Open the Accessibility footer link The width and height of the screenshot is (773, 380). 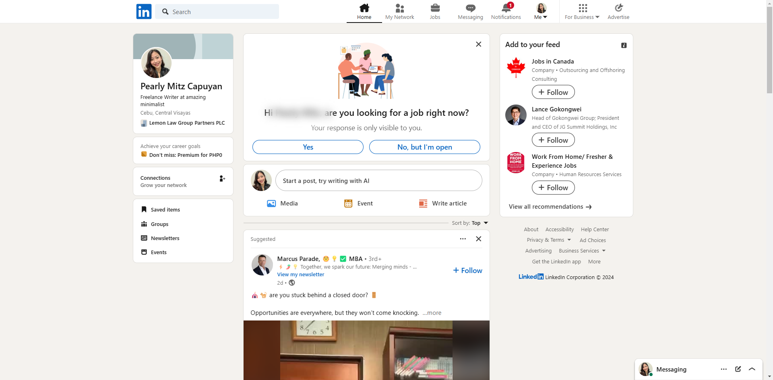pyautogui.click(x=560, y=230)
